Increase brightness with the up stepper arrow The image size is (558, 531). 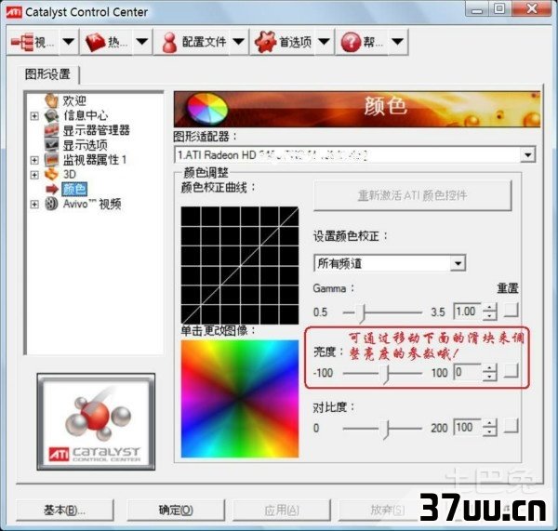[x=490, y=368]
